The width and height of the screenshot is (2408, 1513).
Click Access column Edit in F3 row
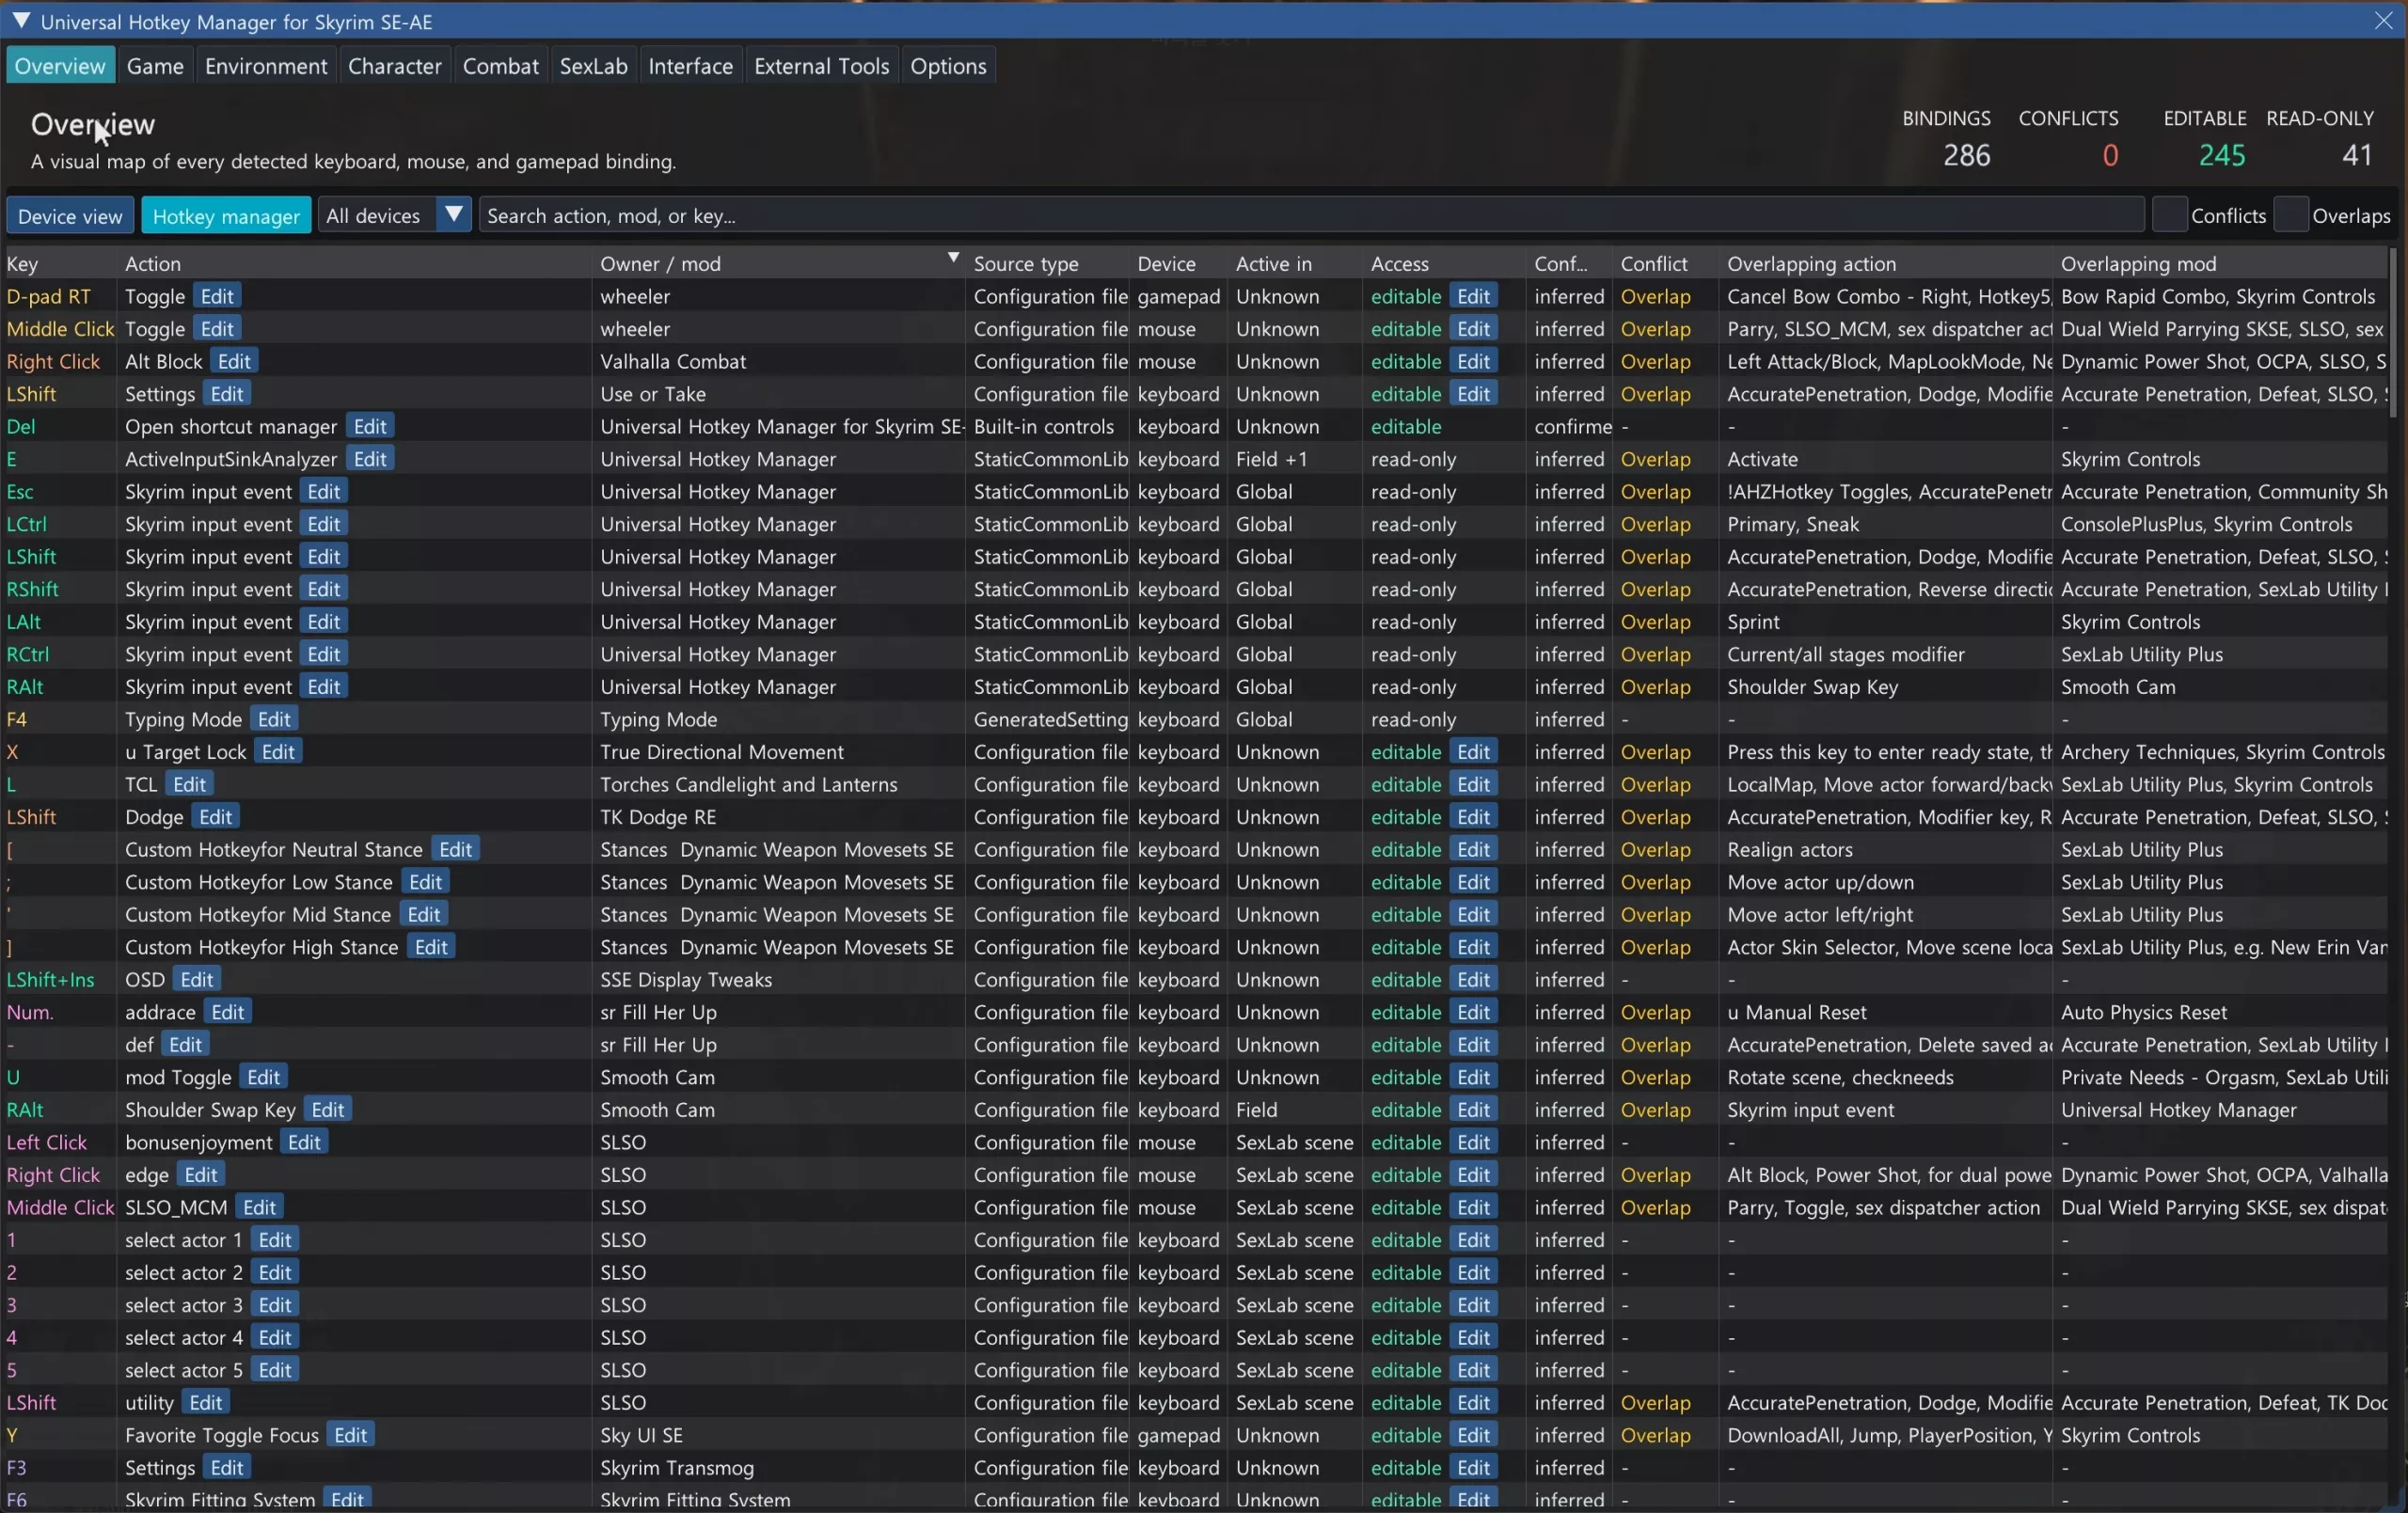click(x=1474, y=1467)
